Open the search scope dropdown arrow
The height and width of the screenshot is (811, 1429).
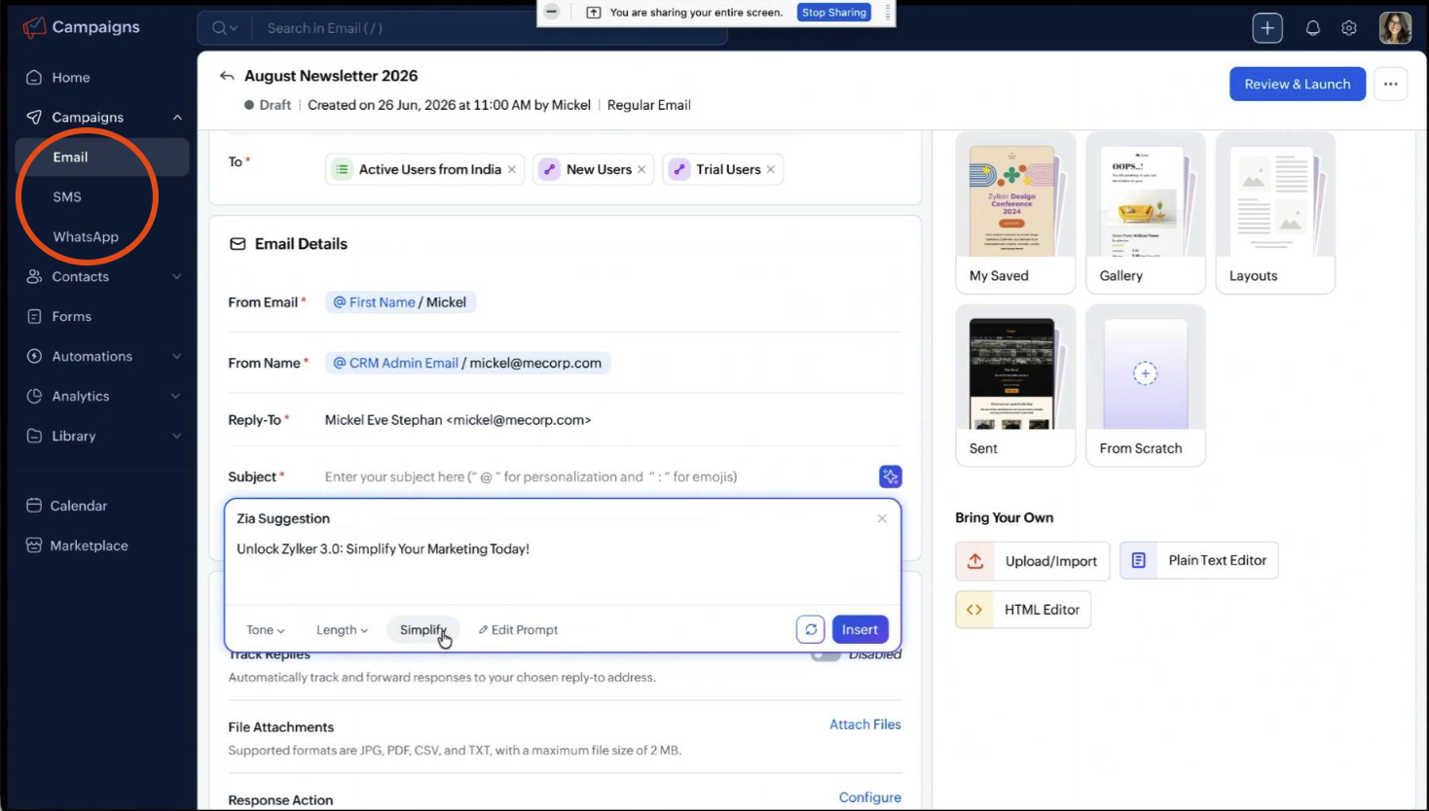pos(235,28)
